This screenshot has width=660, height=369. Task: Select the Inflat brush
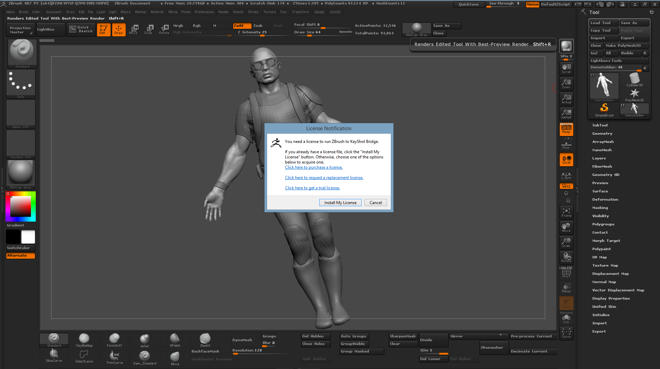[145, 340]
